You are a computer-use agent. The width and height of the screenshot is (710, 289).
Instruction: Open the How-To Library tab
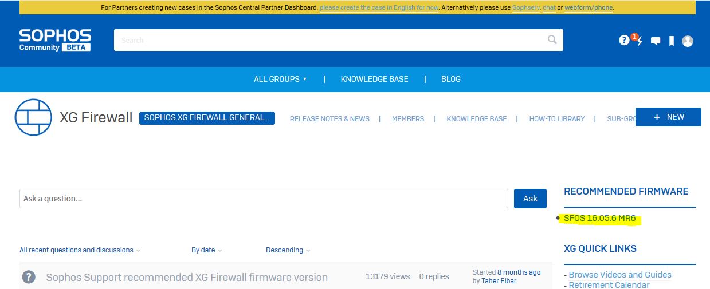tap(557, 118)
